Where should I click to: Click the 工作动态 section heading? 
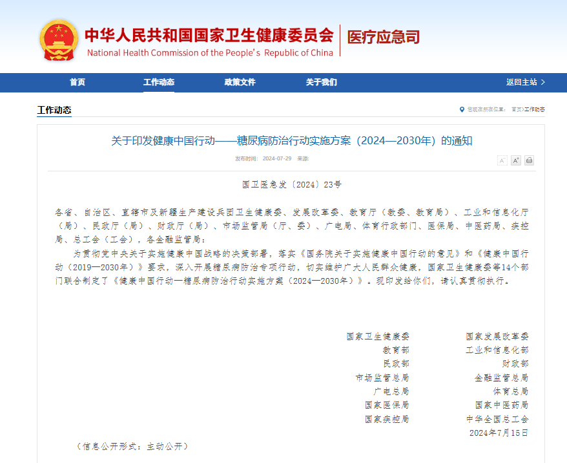tap(54, 110)
